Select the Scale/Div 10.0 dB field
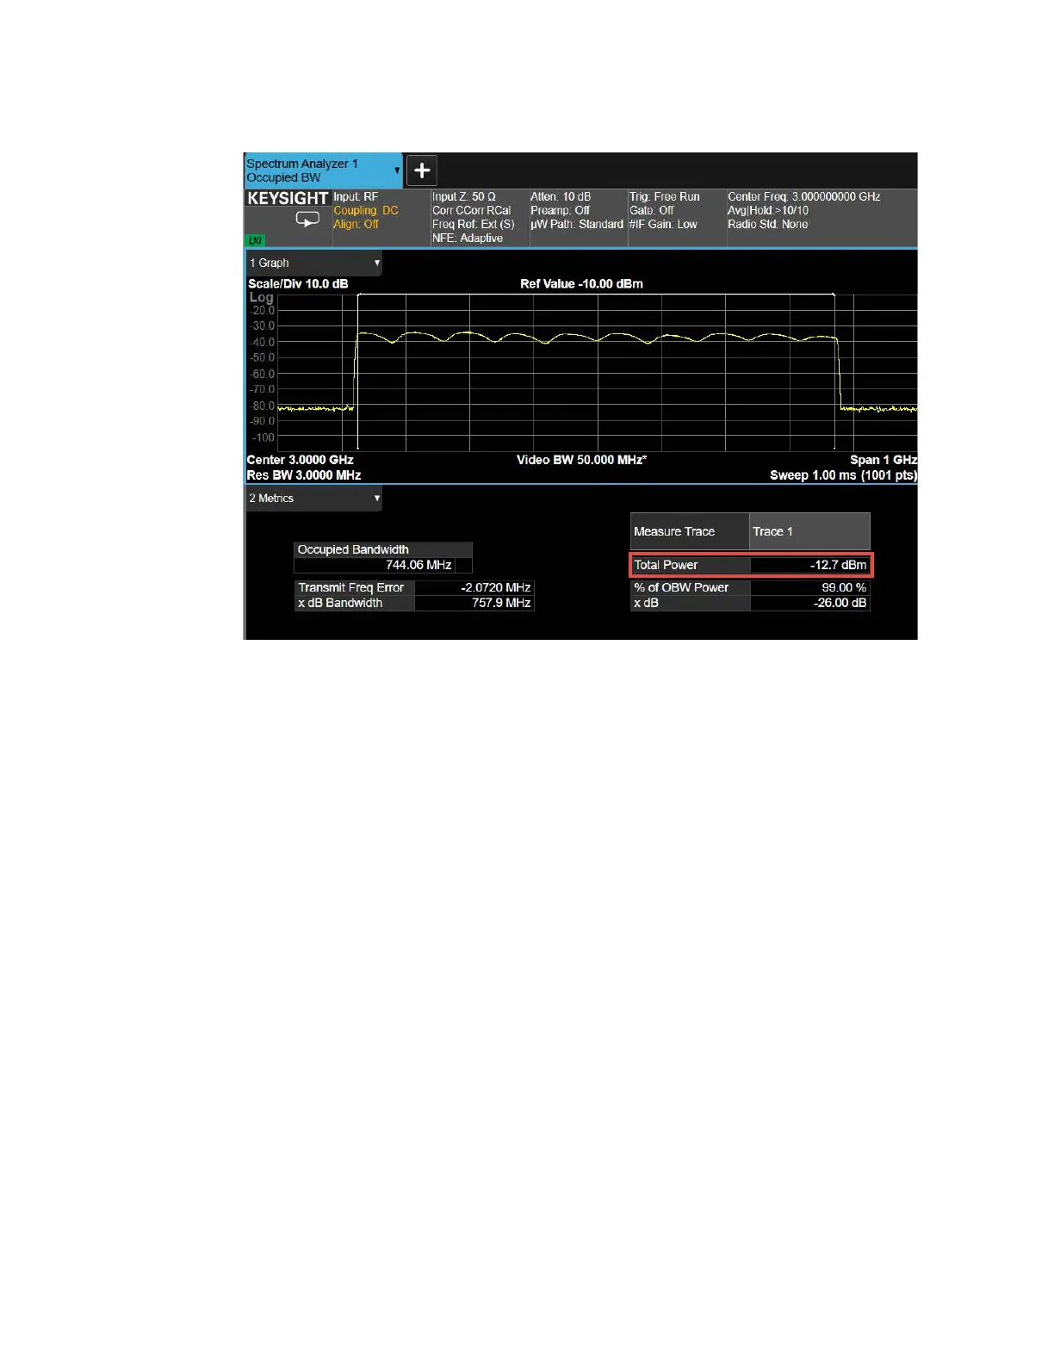 pos(298,283)
